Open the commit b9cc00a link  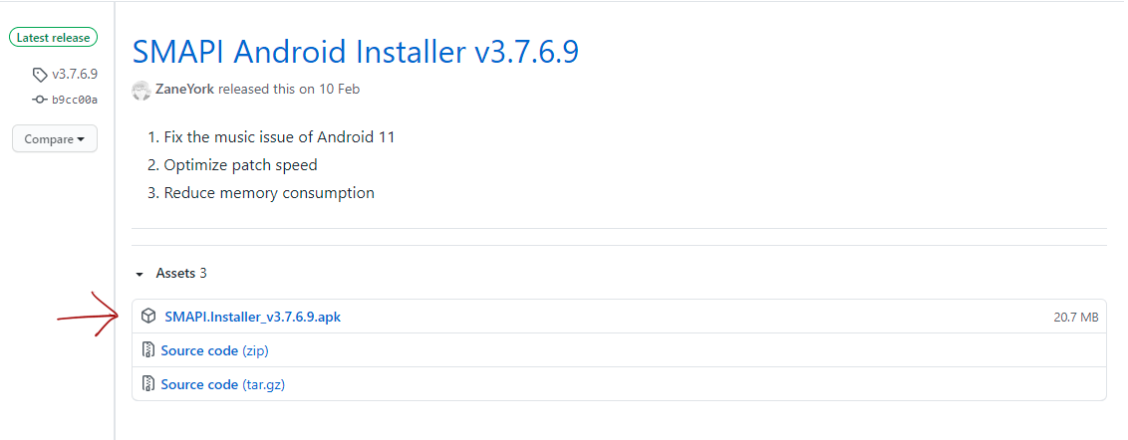(x=75, y=100)
